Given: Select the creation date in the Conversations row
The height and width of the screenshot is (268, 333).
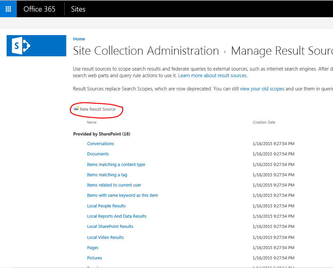Looking at the screenshot, I should [x=274, y=144].
